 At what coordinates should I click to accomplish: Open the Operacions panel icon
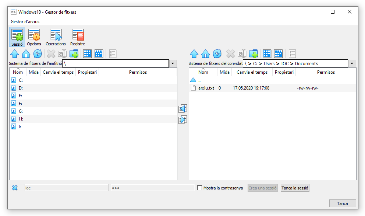tap(56, 37)
